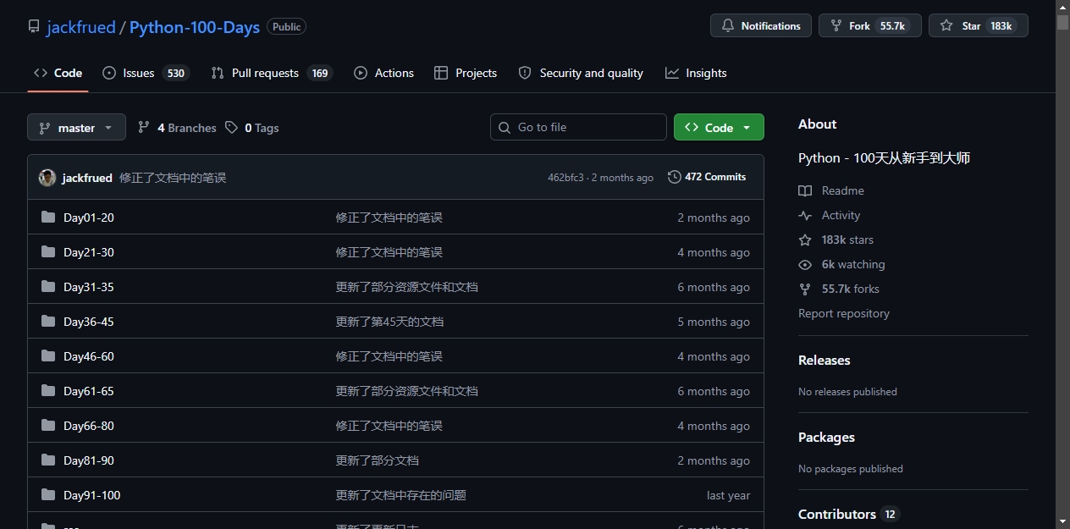Open the Releases heading link
The image size is (1070, 529).
coord(825,360)
